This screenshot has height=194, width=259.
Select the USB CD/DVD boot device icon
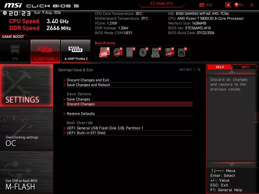pyautogui.click(x=117, y=52)
